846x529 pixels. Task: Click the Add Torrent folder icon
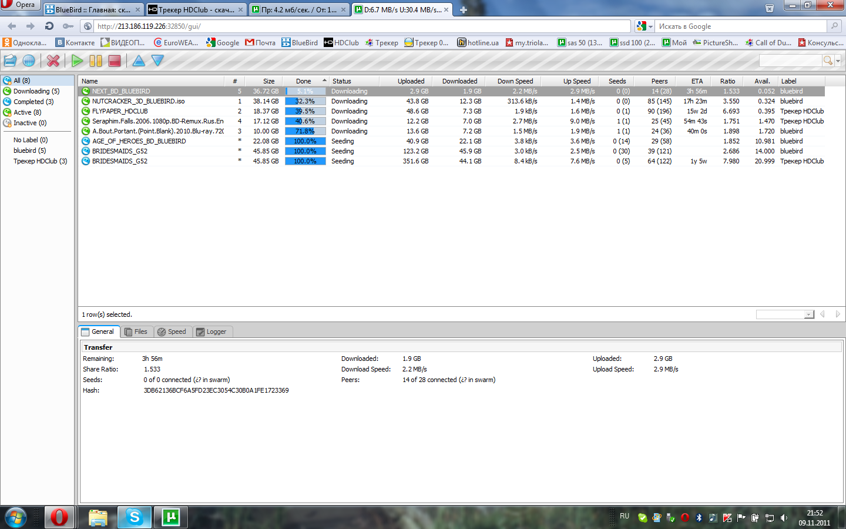pos(10,61)
